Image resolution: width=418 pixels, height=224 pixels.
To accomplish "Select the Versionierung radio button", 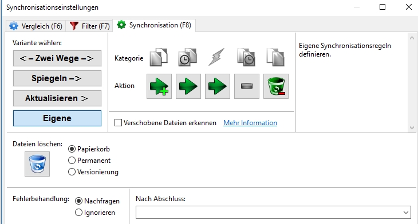I will 72,172.
